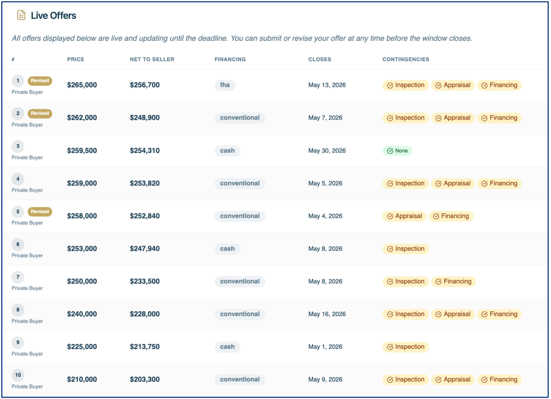Select the number 7 offer badge
The image size is (551, 399).
(x=18, y=277)
